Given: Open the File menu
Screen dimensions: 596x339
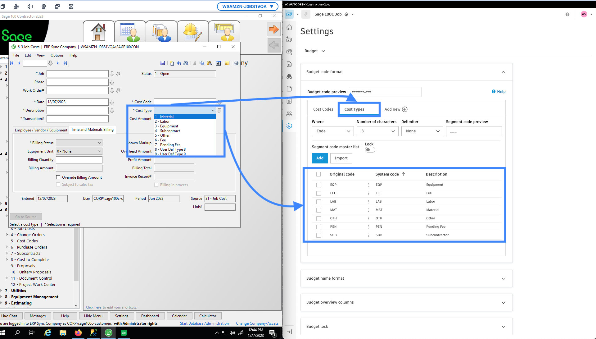Looking at the screenshot, I should coord(16,55).
